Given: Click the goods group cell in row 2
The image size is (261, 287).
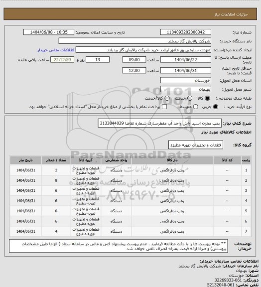Looking at the screenshot, I should 86,180.
